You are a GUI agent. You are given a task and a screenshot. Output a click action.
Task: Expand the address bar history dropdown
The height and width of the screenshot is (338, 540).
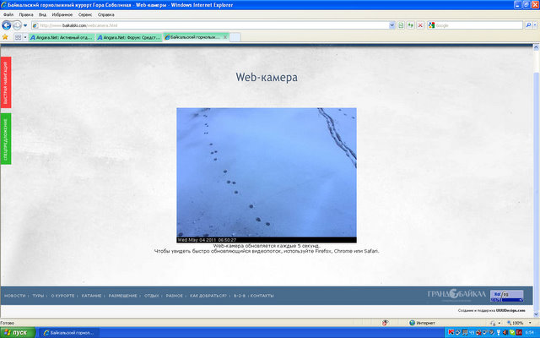point(391,25)
